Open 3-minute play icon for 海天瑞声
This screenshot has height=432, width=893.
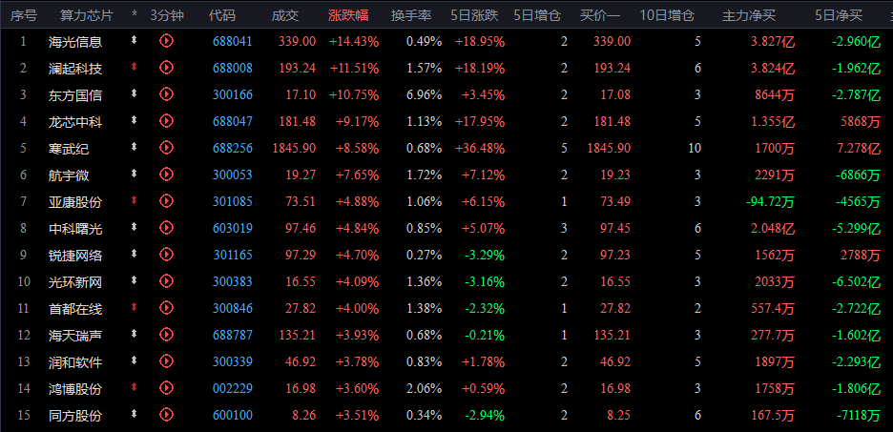coord(166,335)
